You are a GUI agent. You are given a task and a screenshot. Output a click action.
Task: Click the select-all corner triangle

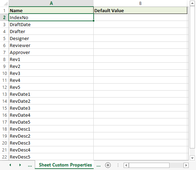click(x=6, y=3)
